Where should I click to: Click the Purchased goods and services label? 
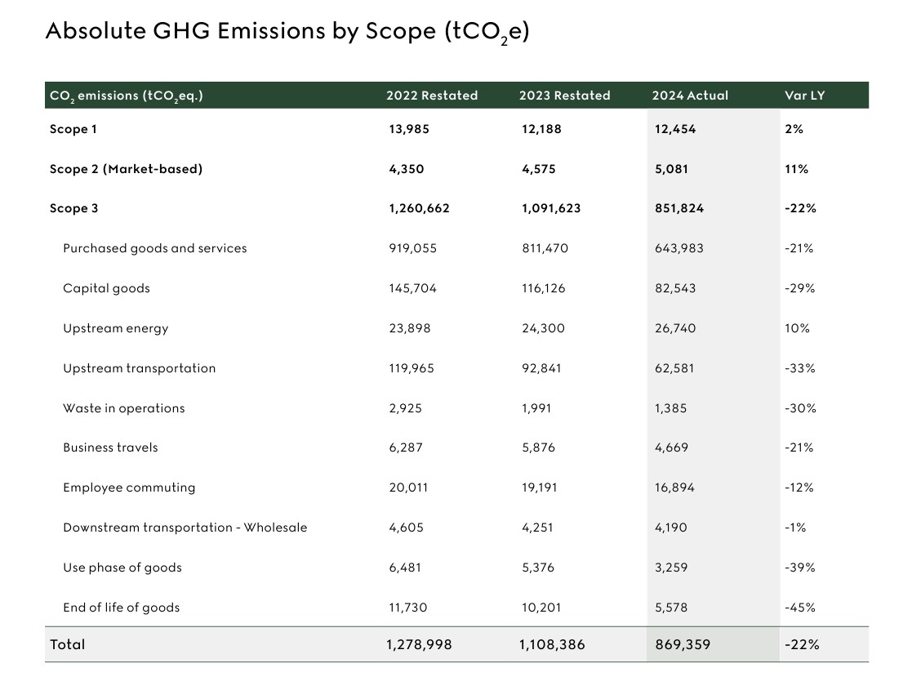(x=154, y=248)
